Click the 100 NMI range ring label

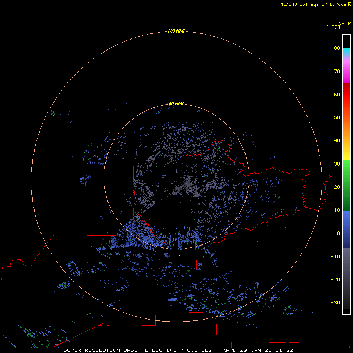coord(176,31)
